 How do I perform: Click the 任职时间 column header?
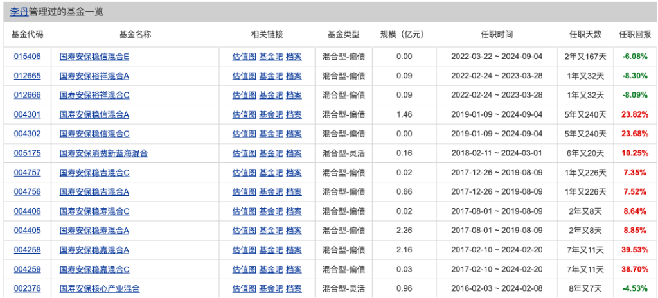pos(497,35)
